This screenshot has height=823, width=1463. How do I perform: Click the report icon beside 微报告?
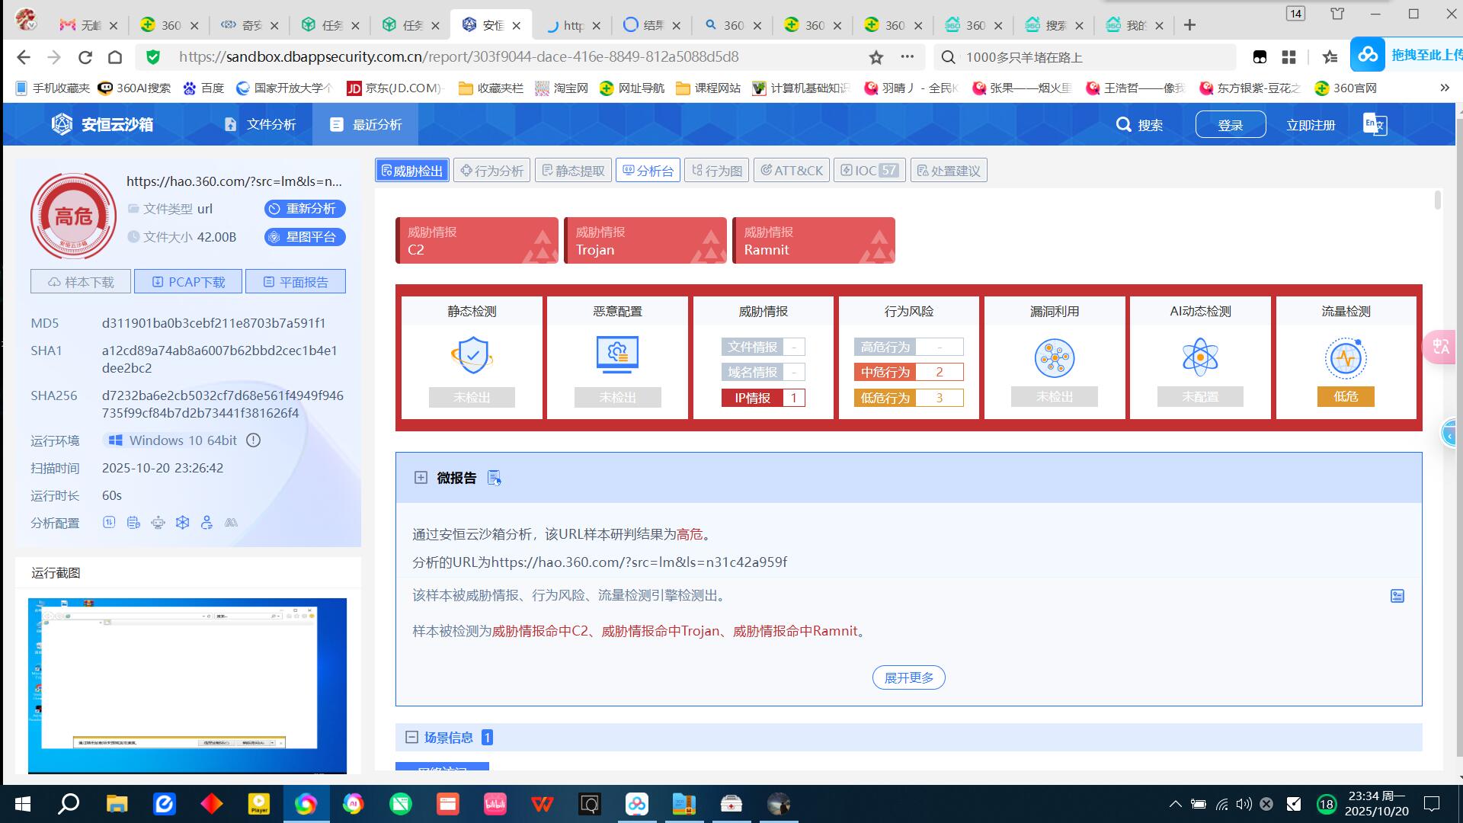pos(494,478)
